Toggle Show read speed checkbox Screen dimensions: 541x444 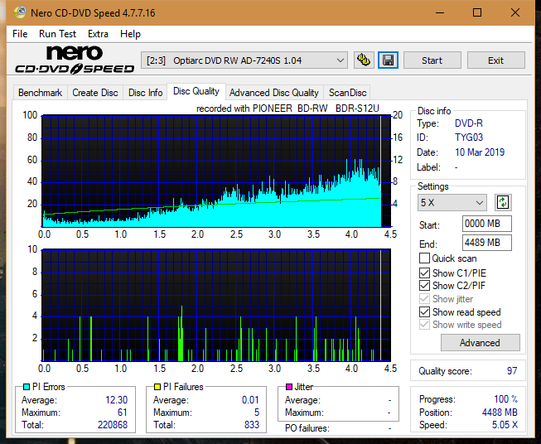click(x=425, y=312)
